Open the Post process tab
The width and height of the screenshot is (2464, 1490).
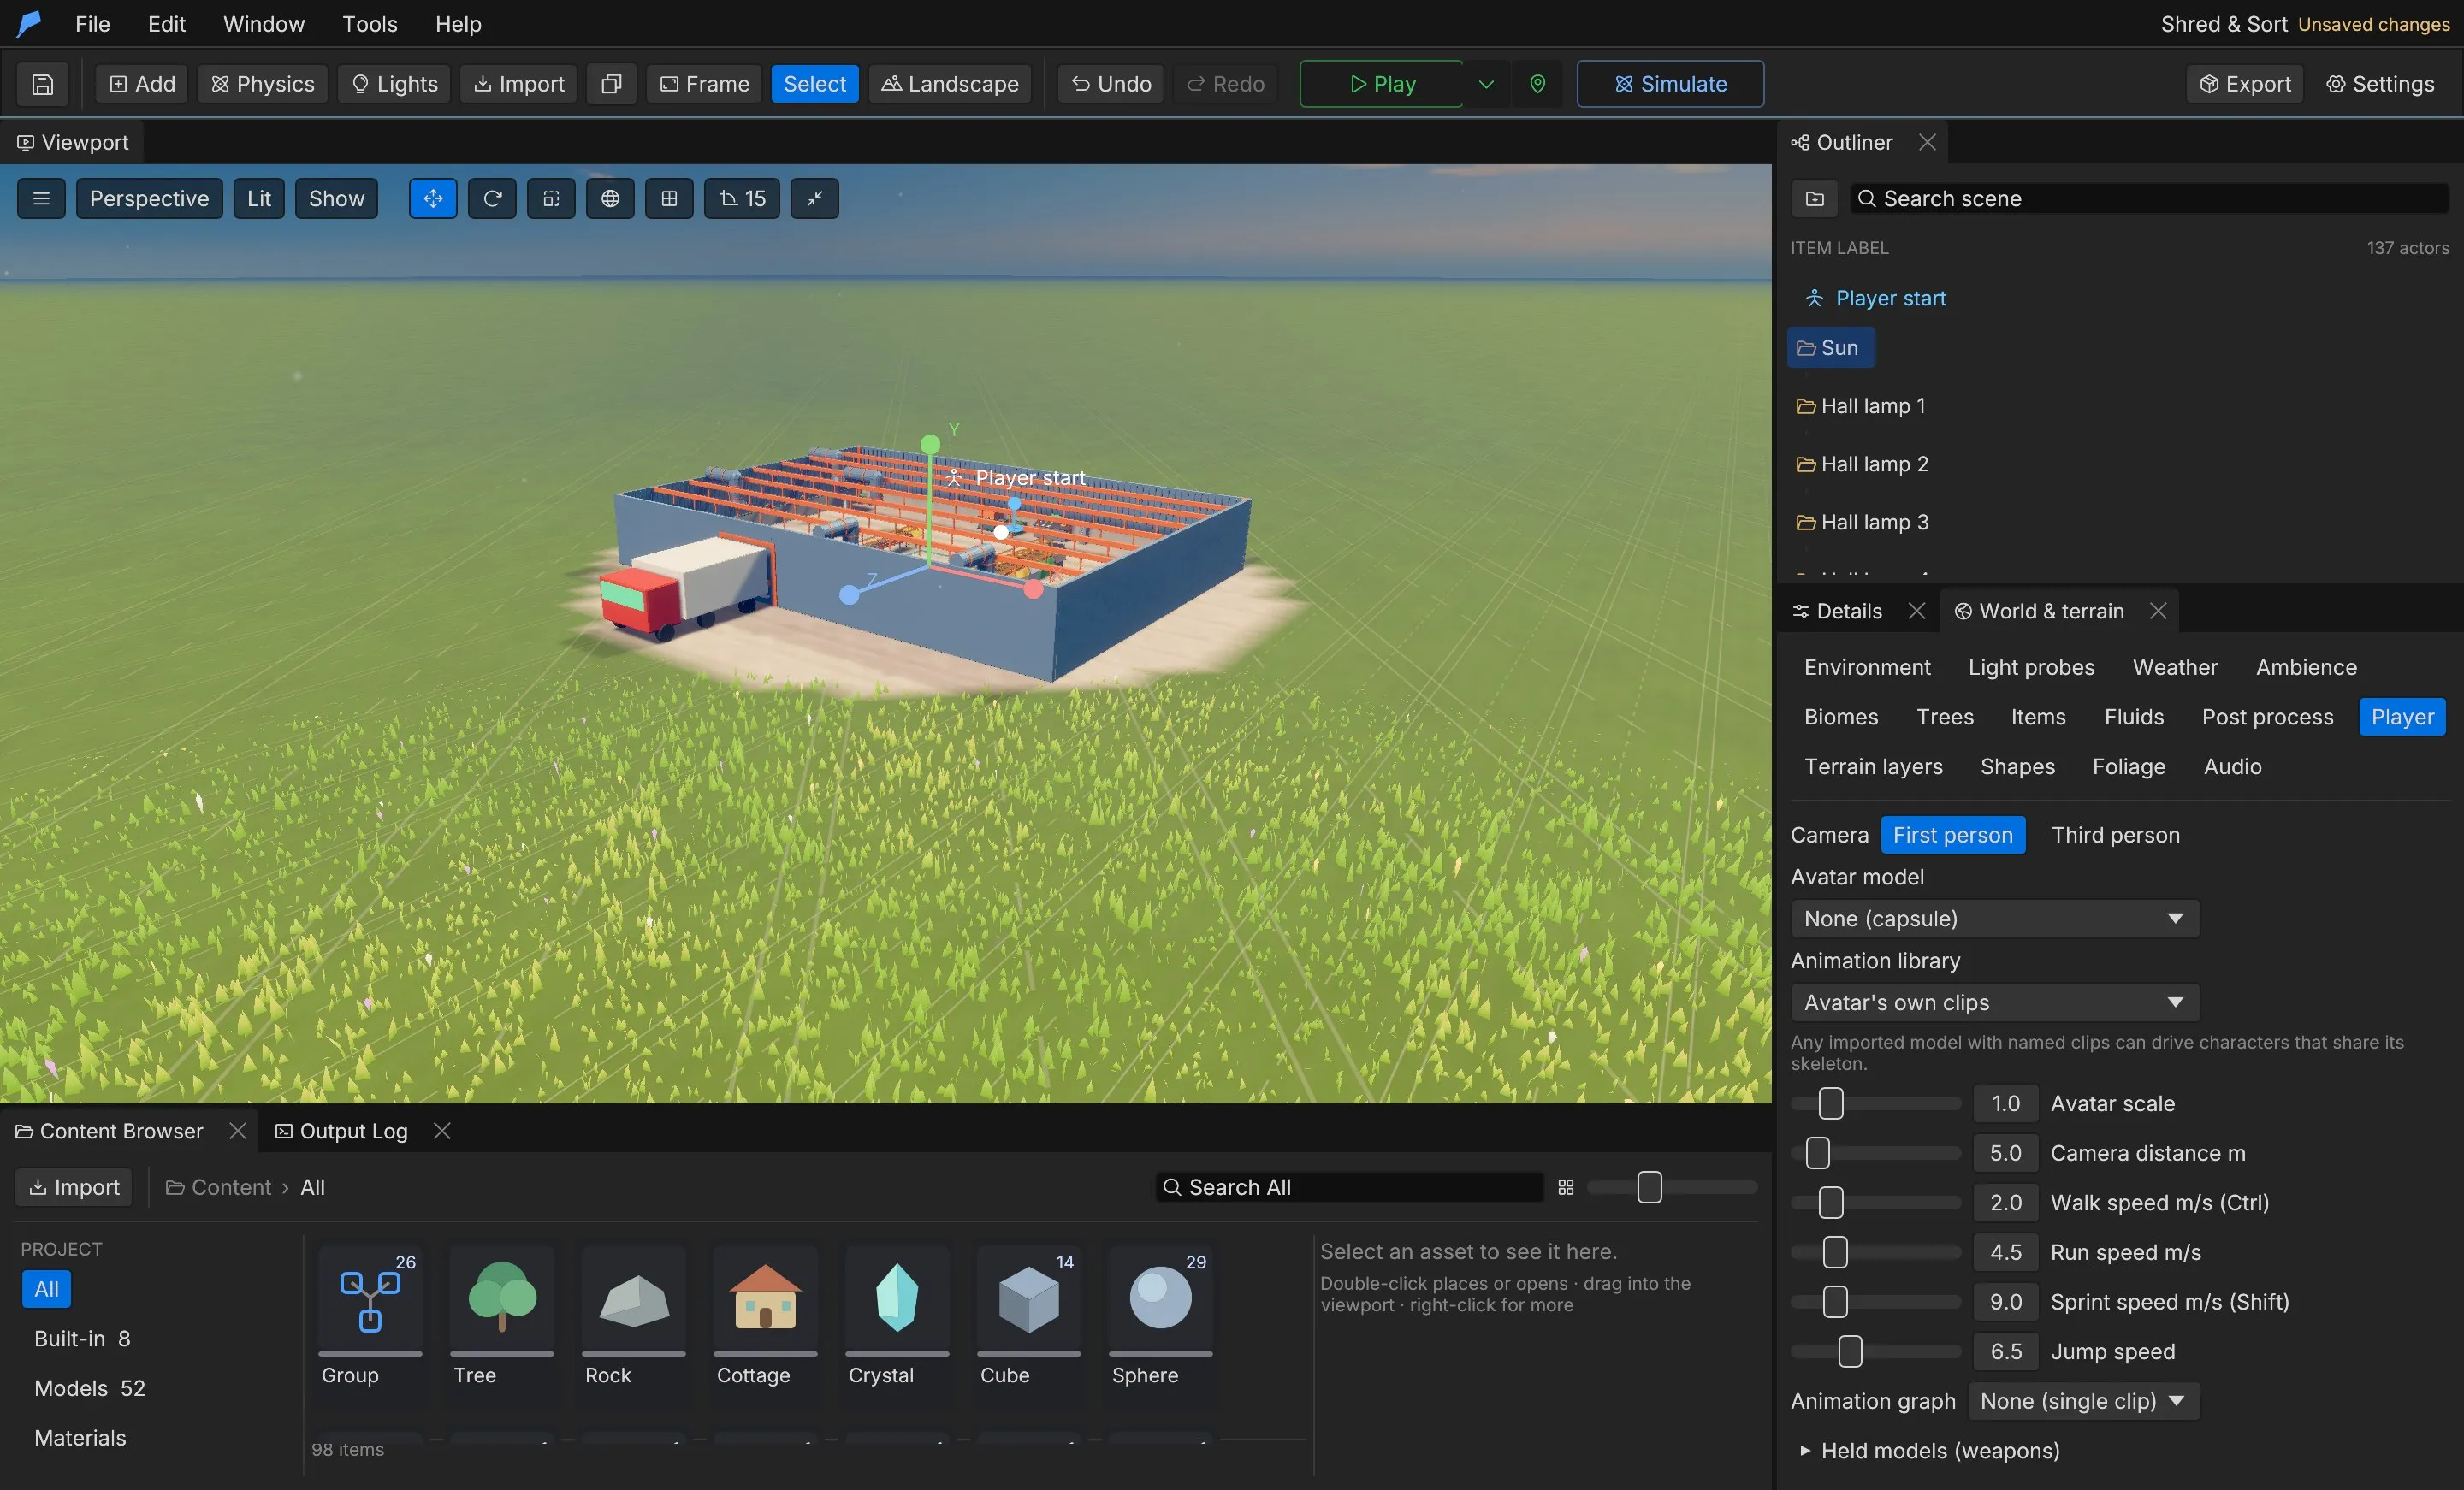tap(2267, 717)
